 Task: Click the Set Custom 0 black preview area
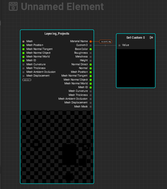pyautogui.click(x=136, y=68)
